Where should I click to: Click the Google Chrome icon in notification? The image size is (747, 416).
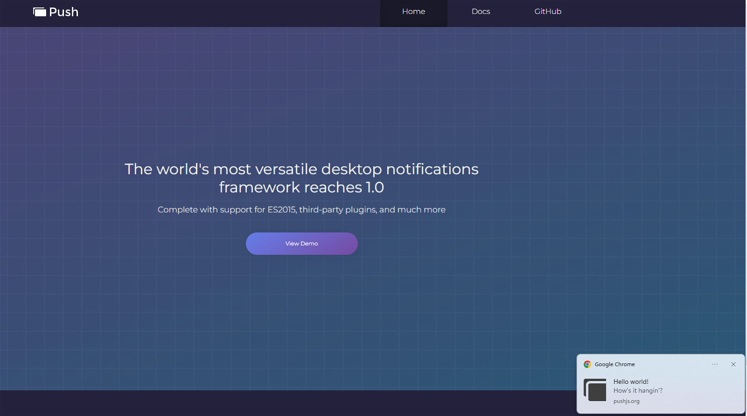coord(587,364)
